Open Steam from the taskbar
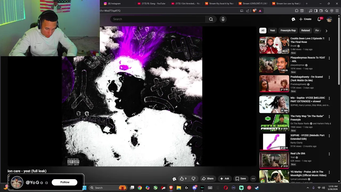 [257, 188]
